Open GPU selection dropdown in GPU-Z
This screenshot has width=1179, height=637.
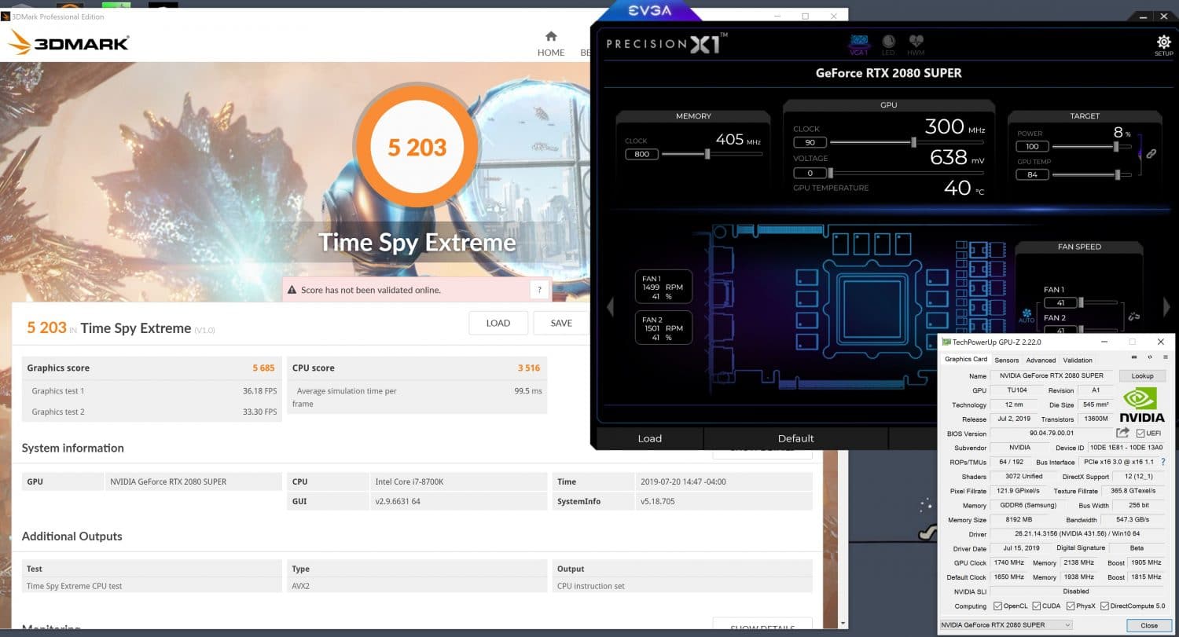[1006, 625]
